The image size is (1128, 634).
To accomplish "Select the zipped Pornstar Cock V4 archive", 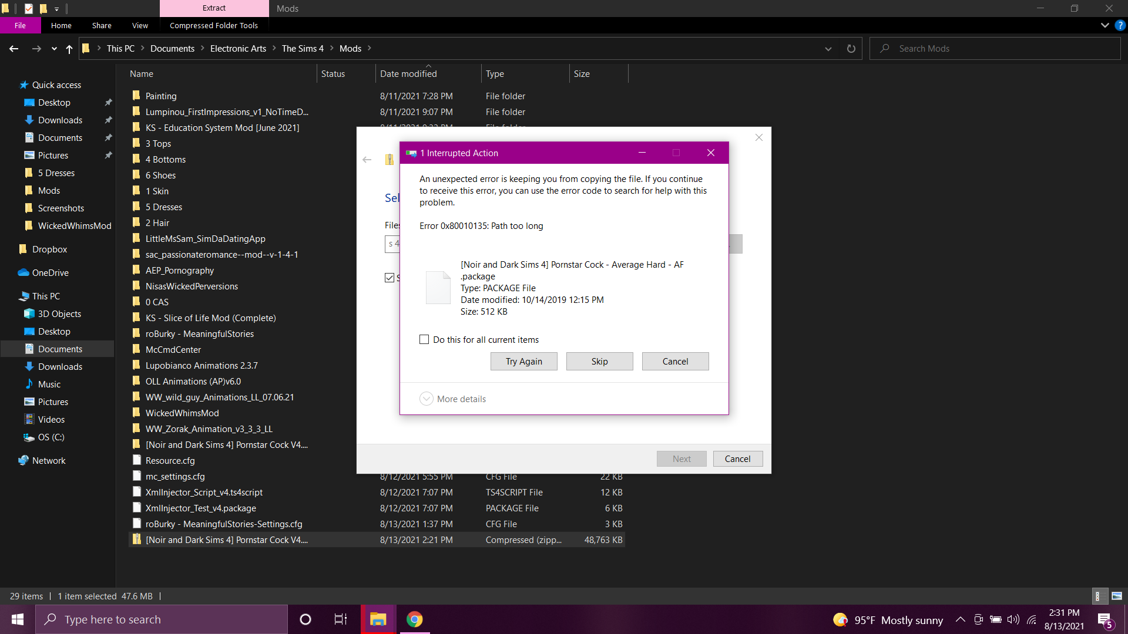I will (376, 540).
